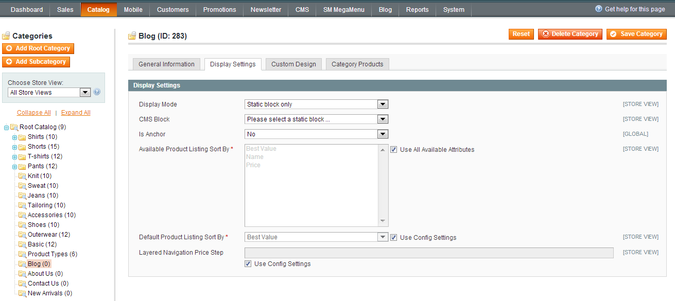
Task: Click the Blog title folder icon
Action: 132,36
